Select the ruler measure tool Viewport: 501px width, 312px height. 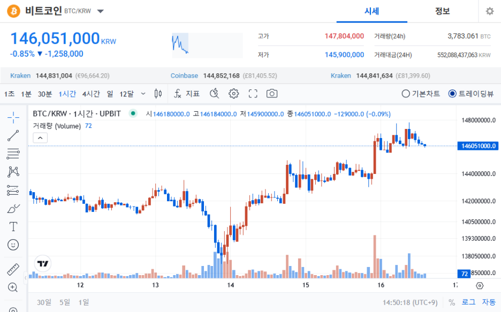(13, 270)
